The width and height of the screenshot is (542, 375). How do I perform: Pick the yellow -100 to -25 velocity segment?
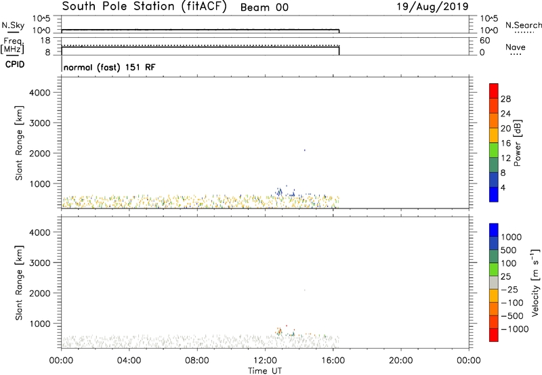[494, 296]
